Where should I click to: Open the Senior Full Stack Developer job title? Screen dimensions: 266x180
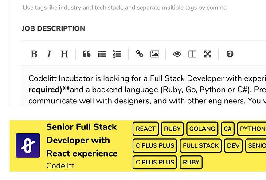click(x=82, y=140)
